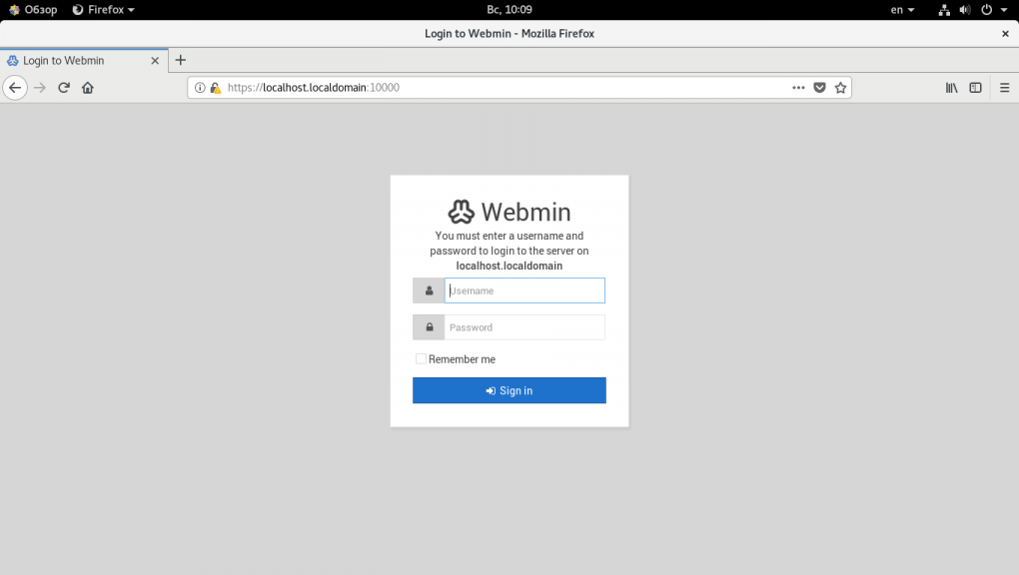The height and width of the screenshot is (575, 1019).
Task: Click inside the Username input field
Action: (x=524, y=290)
